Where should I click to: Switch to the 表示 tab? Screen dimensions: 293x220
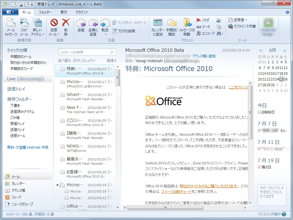click(x=64, y=12)
